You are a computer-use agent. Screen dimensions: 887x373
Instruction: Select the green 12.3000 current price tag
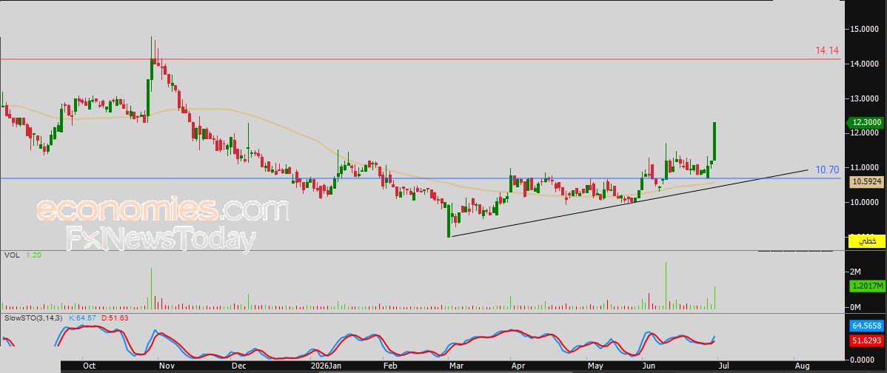tap(865, 122)
